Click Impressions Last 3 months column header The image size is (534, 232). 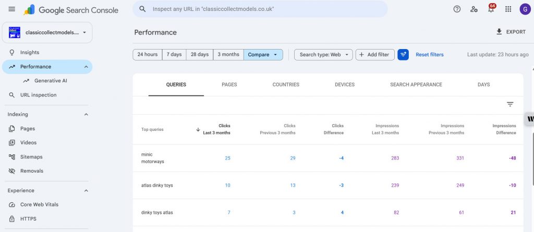click(385, 129)
